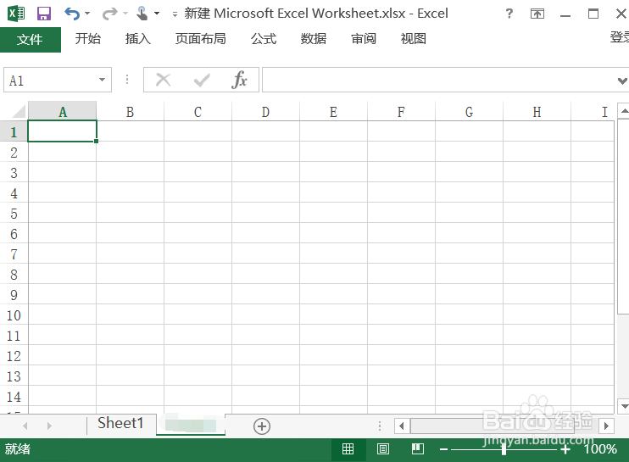
Task: Switch to the 审阅 (Review) tab
Action: [x=364, y=39]
